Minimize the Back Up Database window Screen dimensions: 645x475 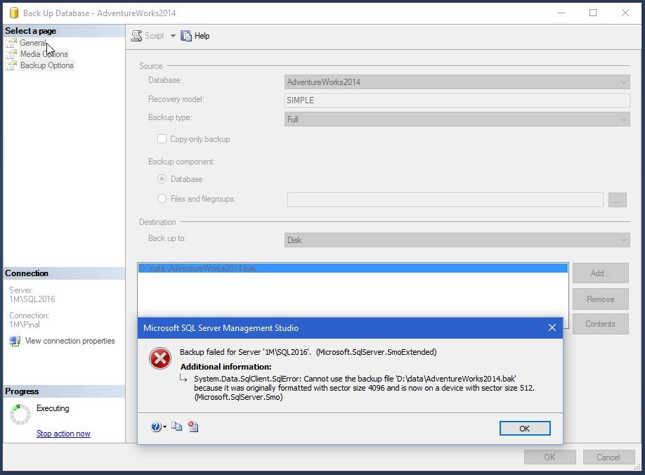click(561, 13)
